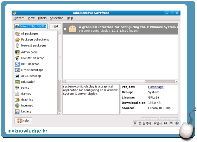Click the blue help icon in input toolbar
Viewport: 197px width, 142px height.
(x=177, y=123)
